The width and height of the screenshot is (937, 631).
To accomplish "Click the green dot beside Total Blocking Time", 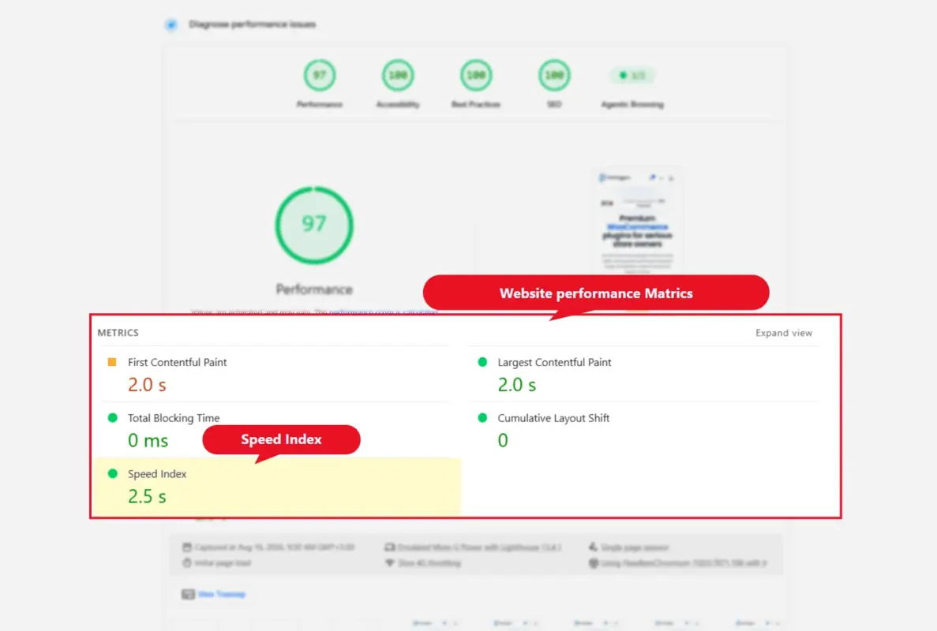I will 112,418.
